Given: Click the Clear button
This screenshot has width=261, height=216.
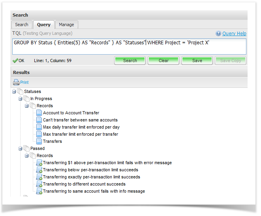Looking at the screenshot, I should [163, 61].
